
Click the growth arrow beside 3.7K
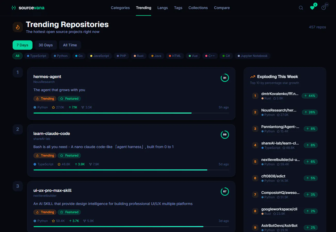point(70,221)
